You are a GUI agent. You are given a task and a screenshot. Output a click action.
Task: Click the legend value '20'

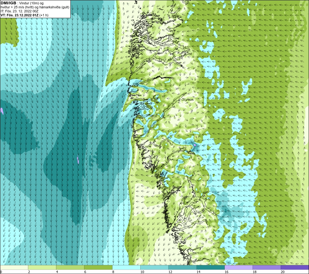[283, 272]
